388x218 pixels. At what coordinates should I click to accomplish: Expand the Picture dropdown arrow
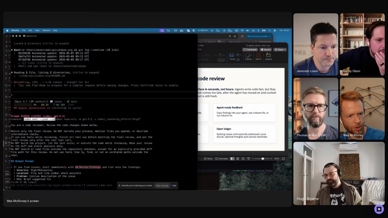click(235, 55)
